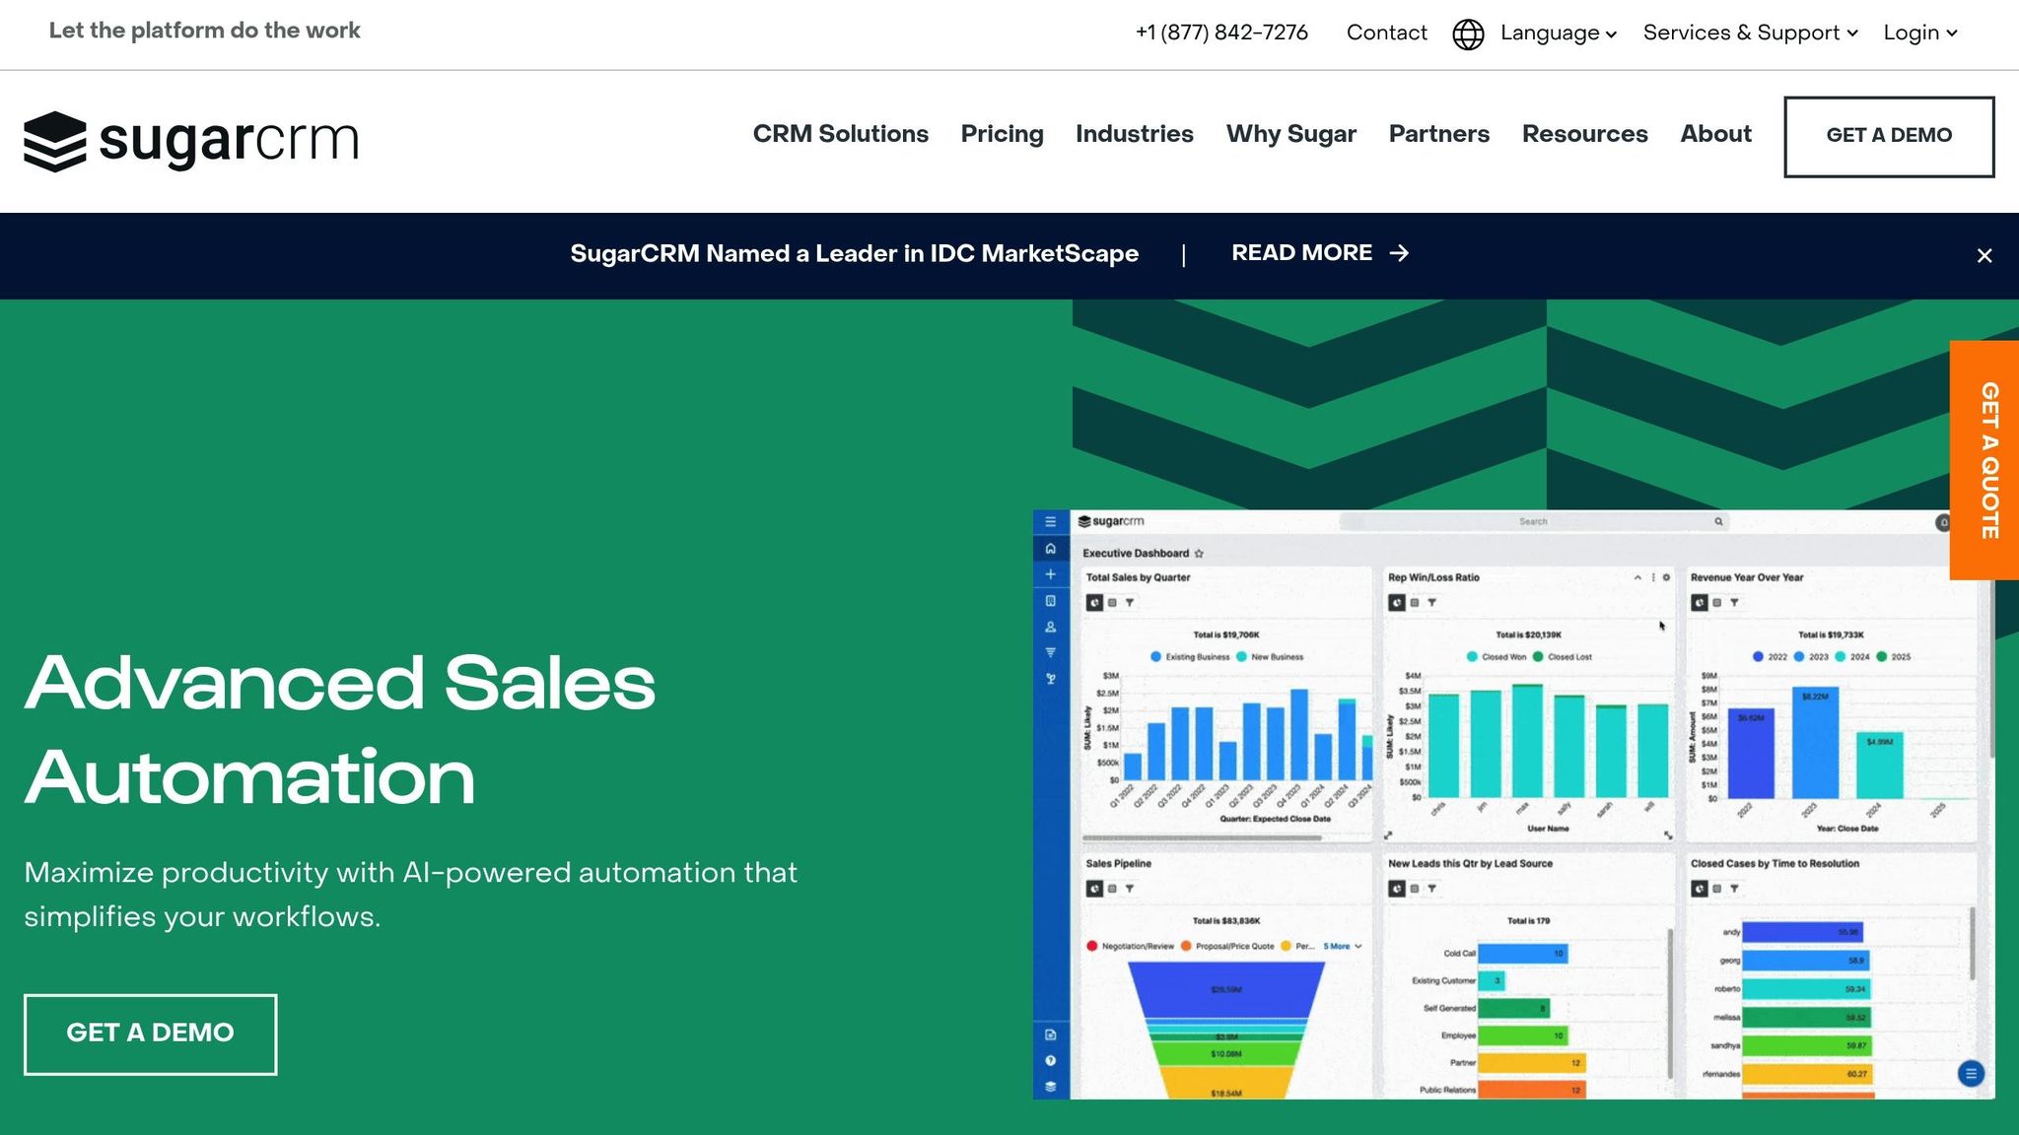Favorite the Executive Dashboard with star icon
The width and height of the screenshot is (2019, 1135).
pyautogui.click(x=1199, y=554)
